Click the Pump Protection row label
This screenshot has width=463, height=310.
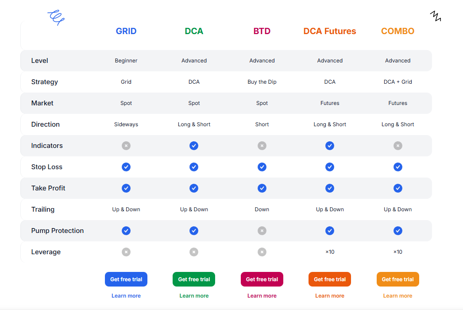click(58, 231)
